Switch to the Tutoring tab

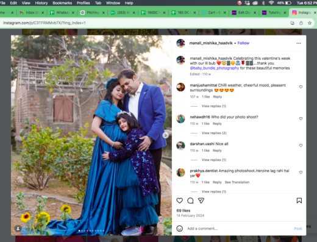point(274,13)
